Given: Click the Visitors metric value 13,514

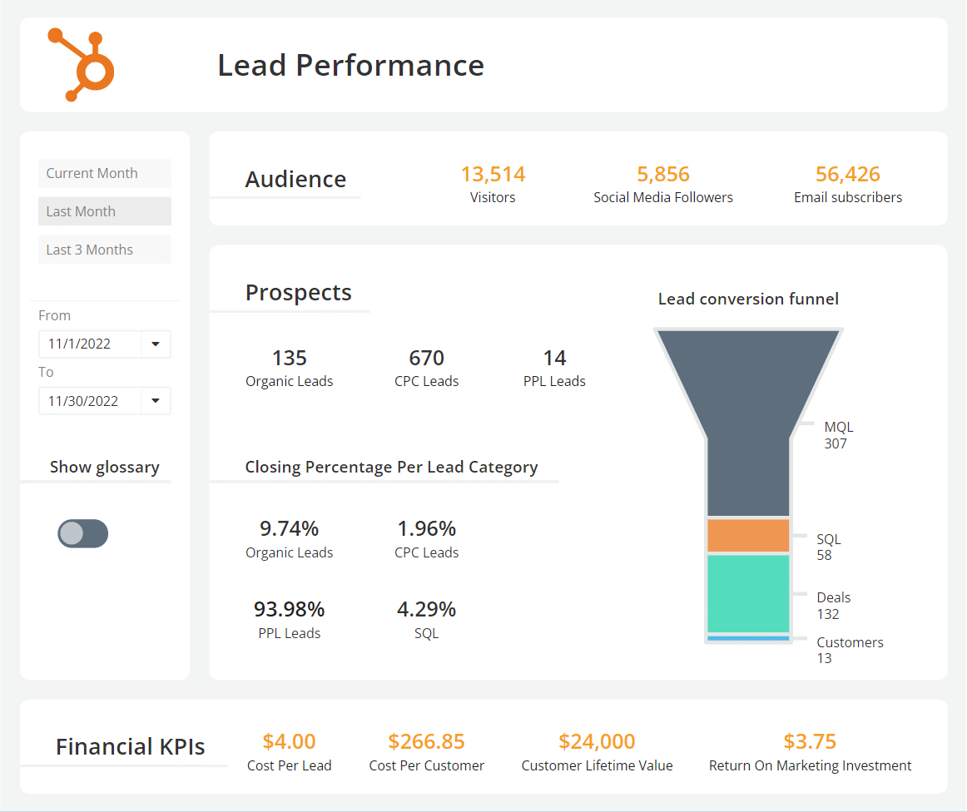Looking at the screenshot, I should [492, 174].
